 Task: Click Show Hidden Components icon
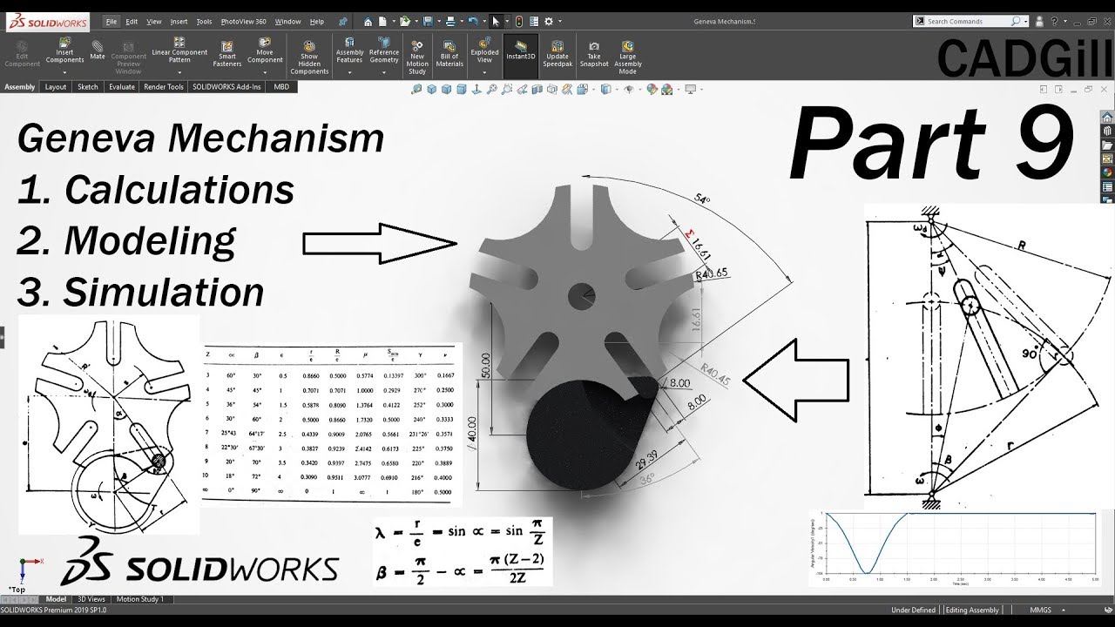[309, 44]
